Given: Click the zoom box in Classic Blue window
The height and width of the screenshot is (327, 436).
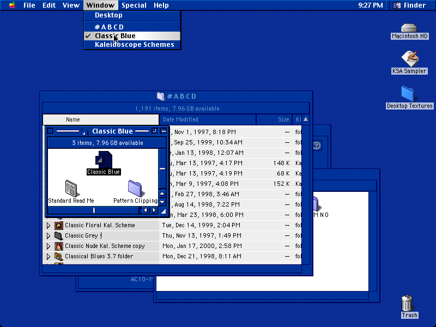Looking at the screenshot, I should (x=155, y=131).
